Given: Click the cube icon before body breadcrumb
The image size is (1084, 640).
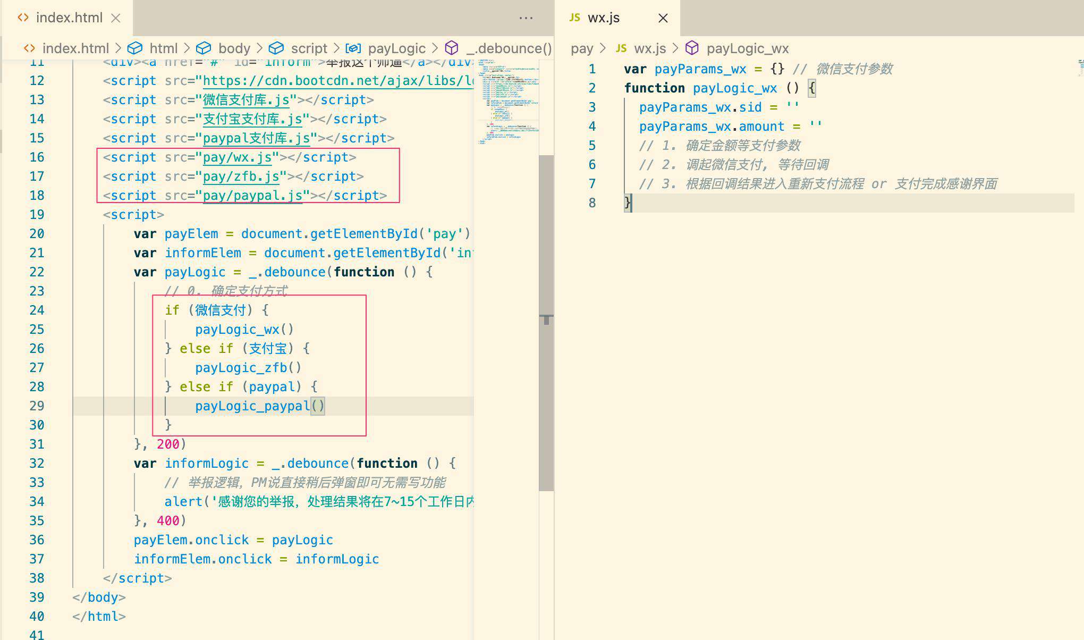Looking at the screenshot, I should (204, 48).
